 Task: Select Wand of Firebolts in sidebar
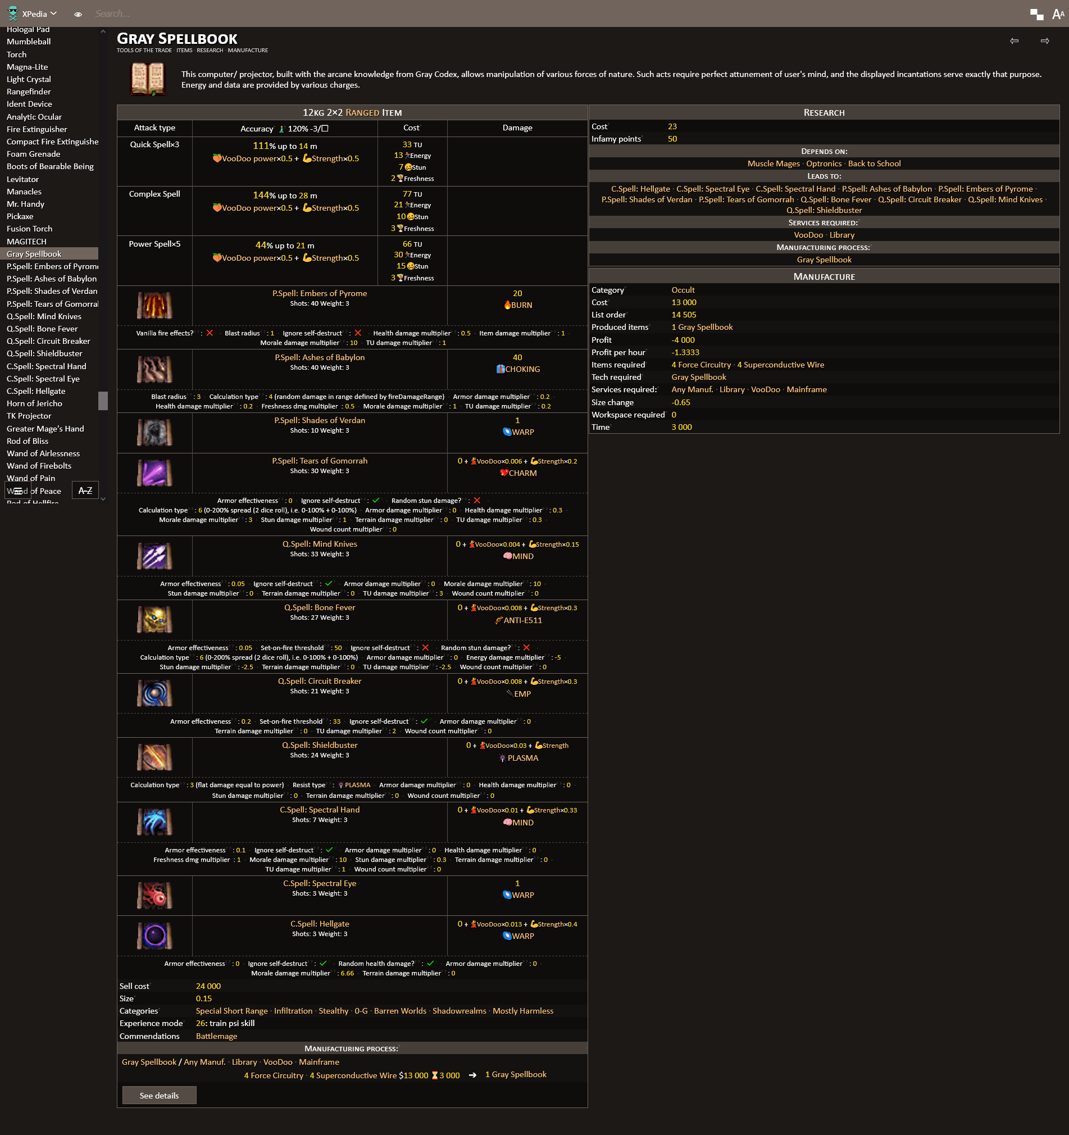[39, 466]
